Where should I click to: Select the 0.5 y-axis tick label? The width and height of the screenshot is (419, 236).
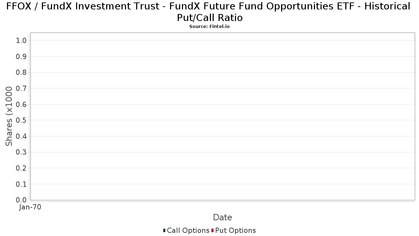pyautogui.click(x=21, y=120)
